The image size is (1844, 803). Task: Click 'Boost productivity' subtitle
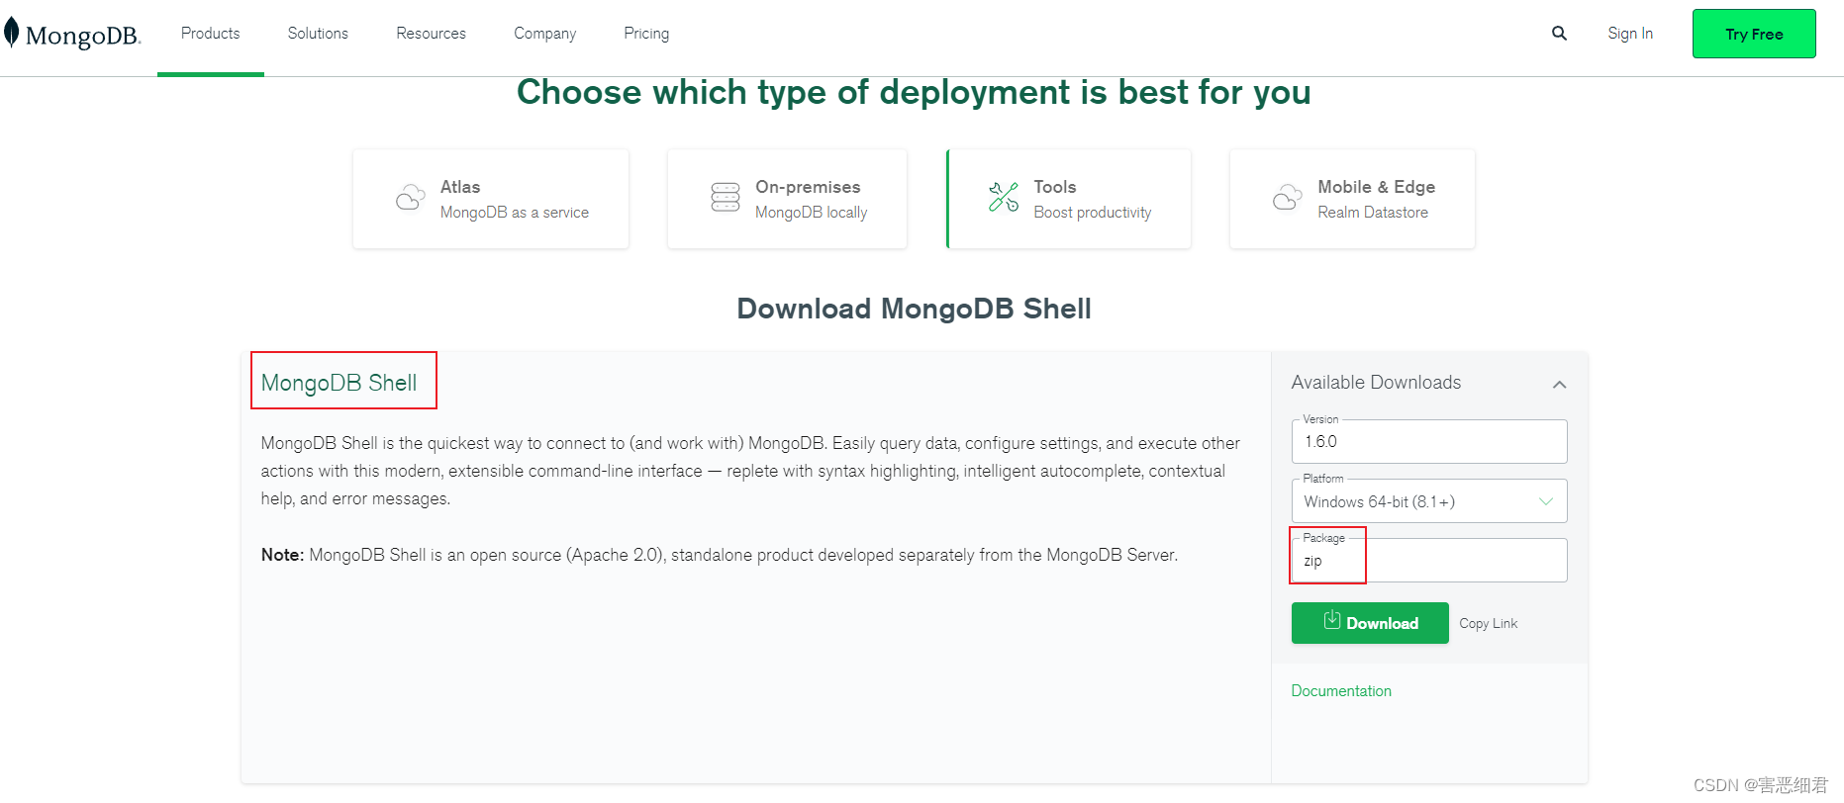[1093, 213]
